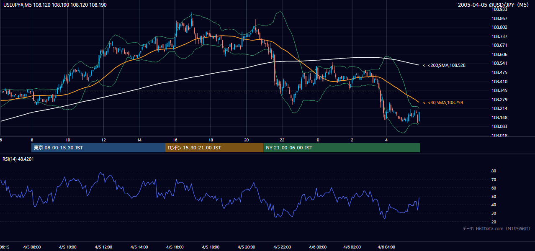Click price axis label 108.083
This screenshot has height=251, width=535.
pos(500,127)
